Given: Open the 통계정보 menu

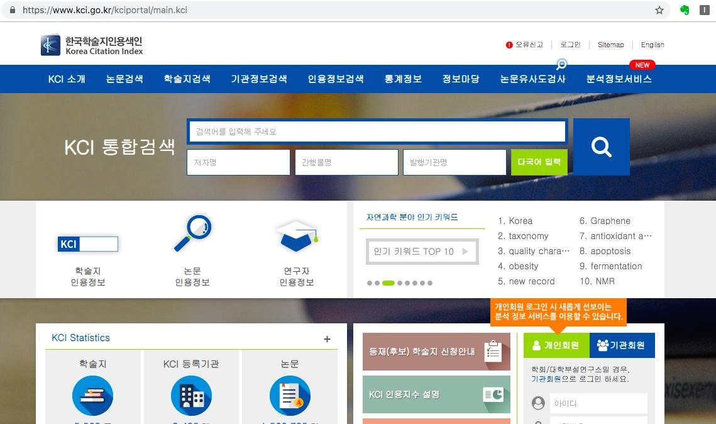Looking at the screenshot, I should [403, 79].
